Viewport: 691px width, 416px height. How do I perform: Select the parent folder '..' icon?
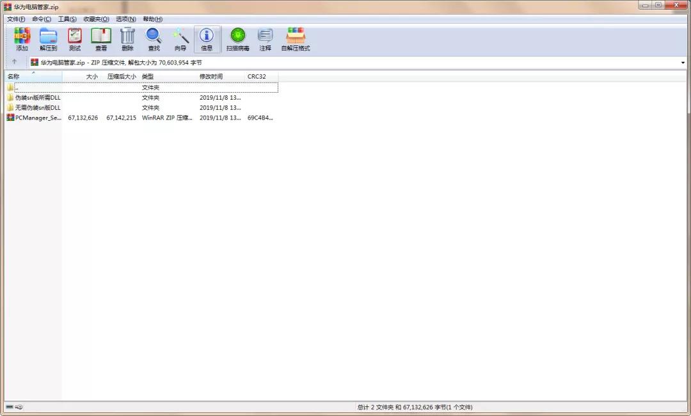(10, 87)
